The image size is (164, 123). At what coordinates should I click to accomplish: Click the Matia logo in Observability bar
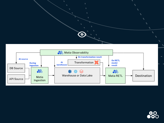[60, 52]
